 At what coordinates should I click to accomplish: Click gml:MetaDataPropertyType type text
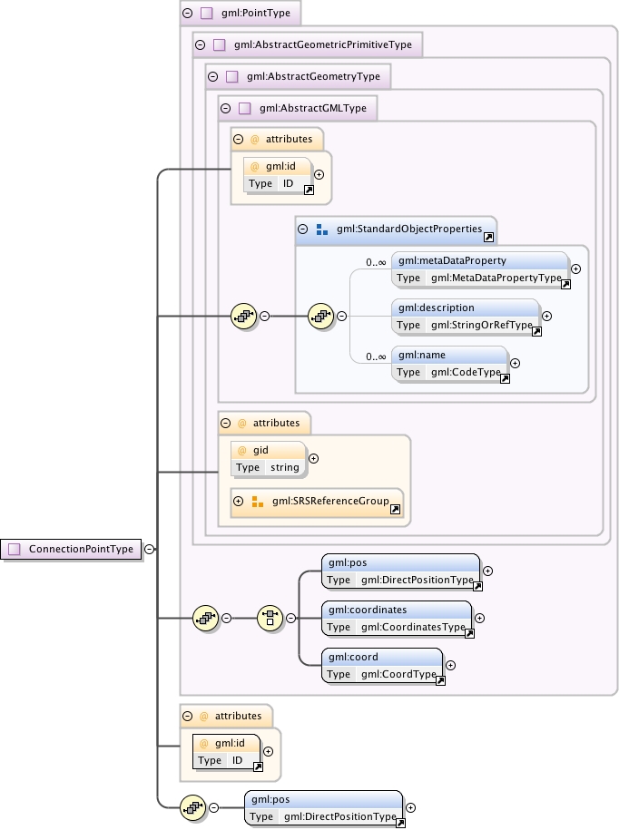click(496, 278)
